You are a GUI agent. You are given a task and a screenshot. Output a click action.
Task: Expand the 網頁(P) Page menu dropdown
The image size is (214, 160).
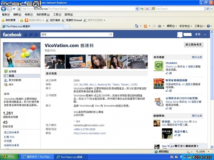176,26
